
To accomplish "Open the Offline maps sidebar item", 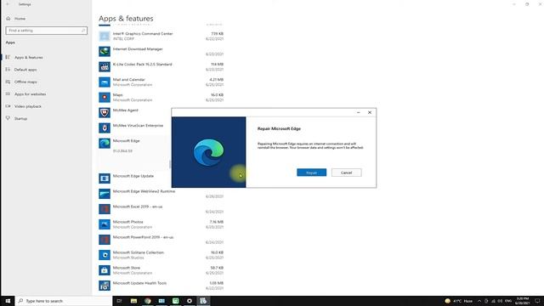I will coord(25,82).
